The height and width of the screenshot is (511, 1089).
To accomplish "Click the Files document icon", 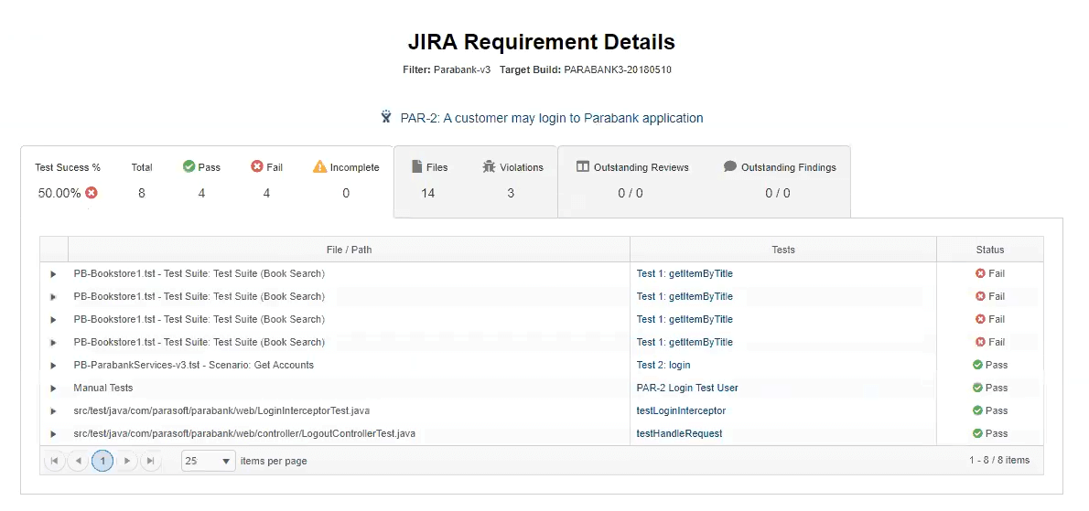I will 416,166.
